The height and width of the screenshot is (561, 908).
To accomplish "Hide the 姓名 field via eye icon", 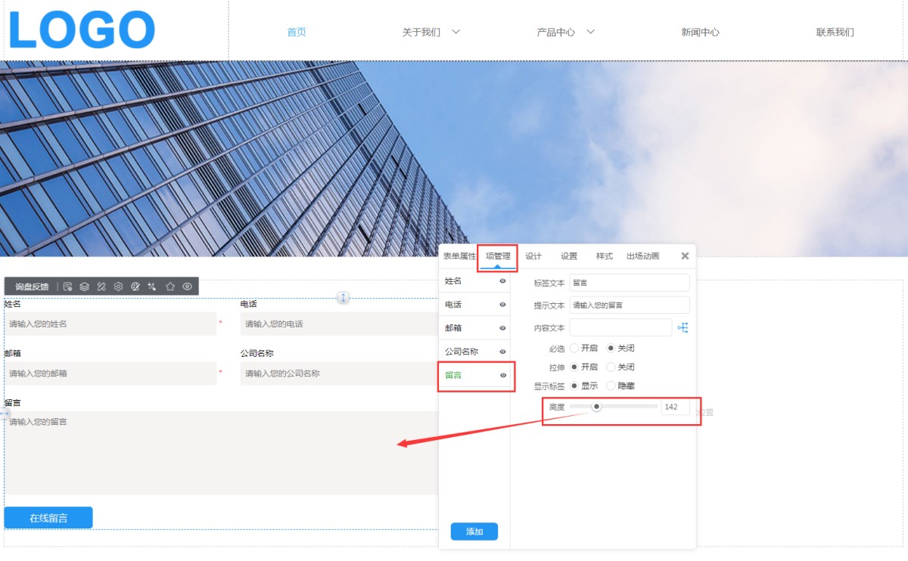I will pyautogui.click(x=502, y=281).
